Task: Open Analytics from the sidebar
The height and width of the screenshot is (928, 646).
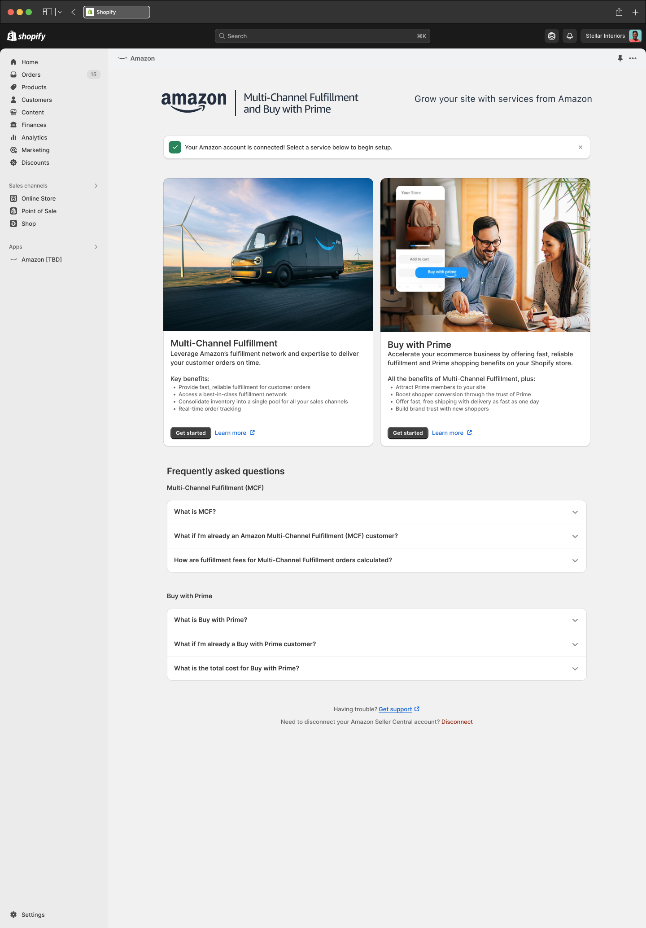Action: tap(34, 137)
